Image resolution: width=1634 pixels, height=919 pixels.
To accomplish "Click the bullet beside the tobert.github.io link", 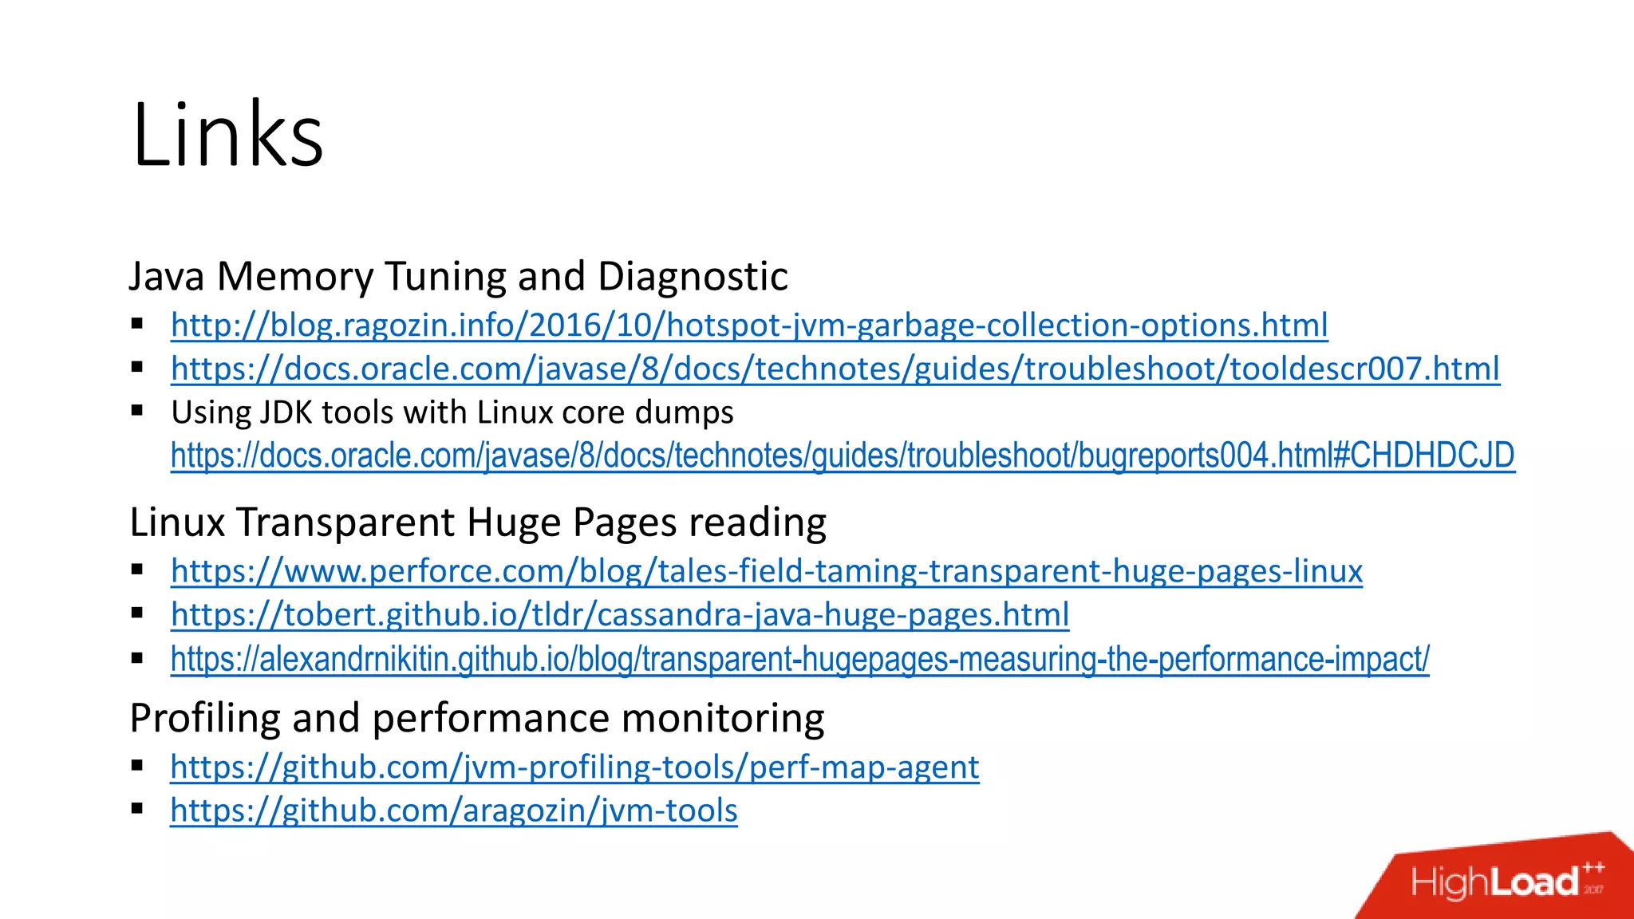I will point(137,613).
